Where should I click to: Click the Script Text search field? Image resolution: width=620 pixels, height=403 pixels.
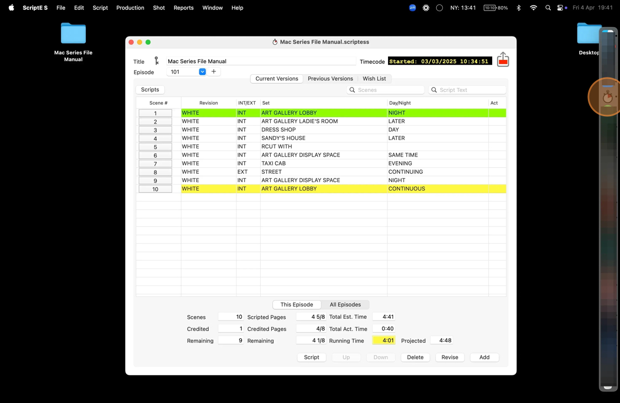click(x=467, y=90)
